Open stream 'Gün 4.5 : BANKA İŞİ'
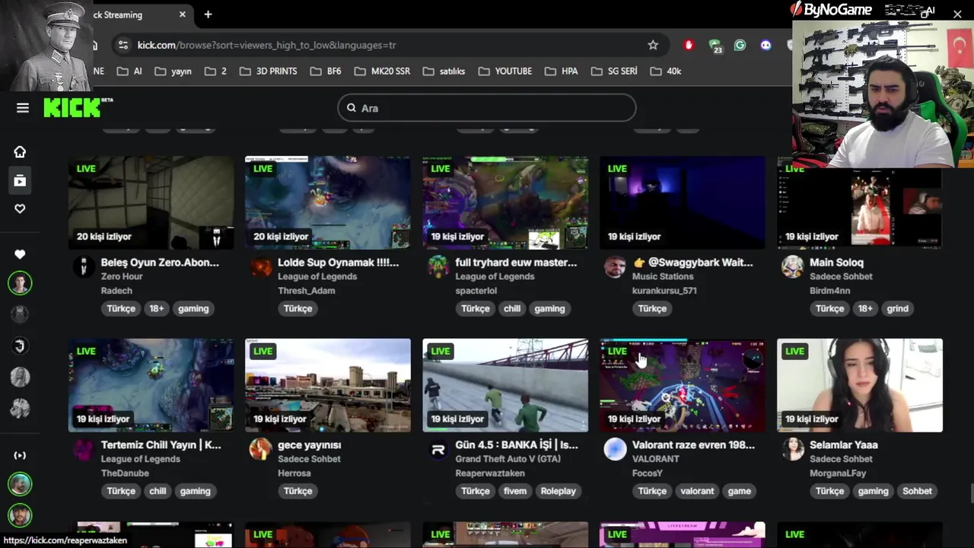The width and height of the screenshot is (974, 548). [x=517, y=444]
